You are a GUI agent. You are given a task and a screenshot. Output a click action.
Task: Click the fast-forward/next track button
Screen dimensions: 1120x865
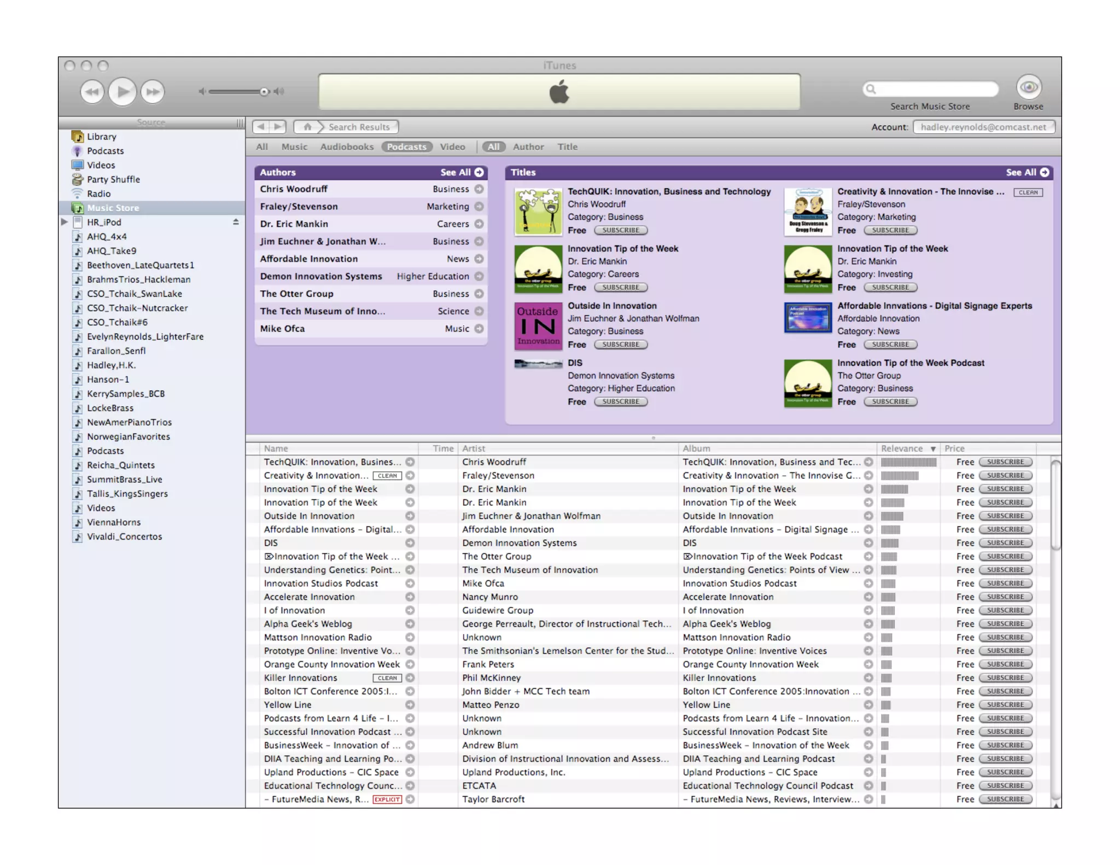(153, 91)
